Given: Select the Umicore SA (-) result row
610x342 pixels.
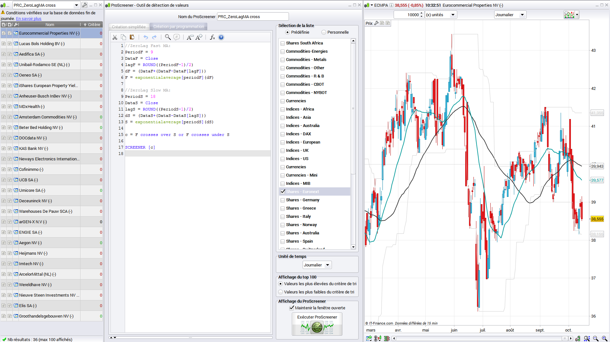Looking at the screenshot, I should [52, 191].
